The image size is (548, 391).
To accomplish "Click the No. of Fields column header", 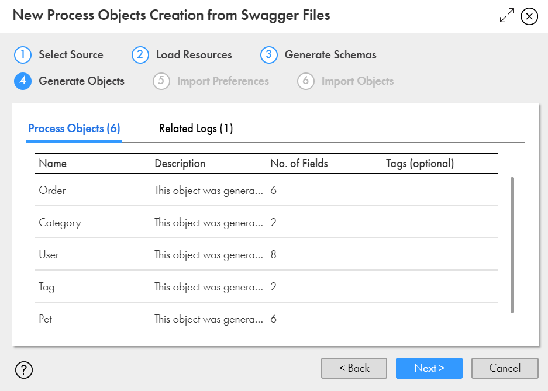I will pos(299,164).
